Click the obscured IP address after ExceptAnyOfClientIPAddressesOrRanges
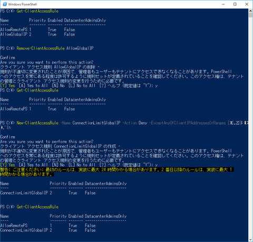 [x=238, y=123]
